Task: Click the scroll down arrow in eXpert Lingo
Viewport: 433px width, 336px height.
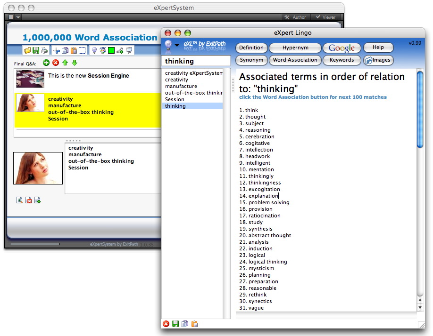Action: [x=420, y=308]
